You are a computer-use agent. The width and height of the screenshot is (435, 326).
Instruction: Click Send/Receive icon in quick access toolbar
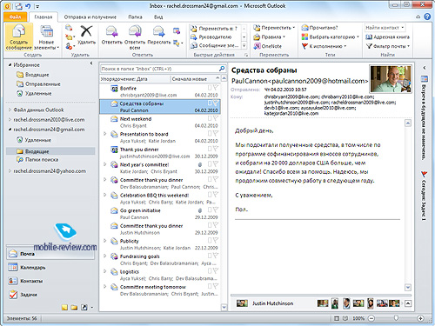pyautogui.click(x=18, y=6)
